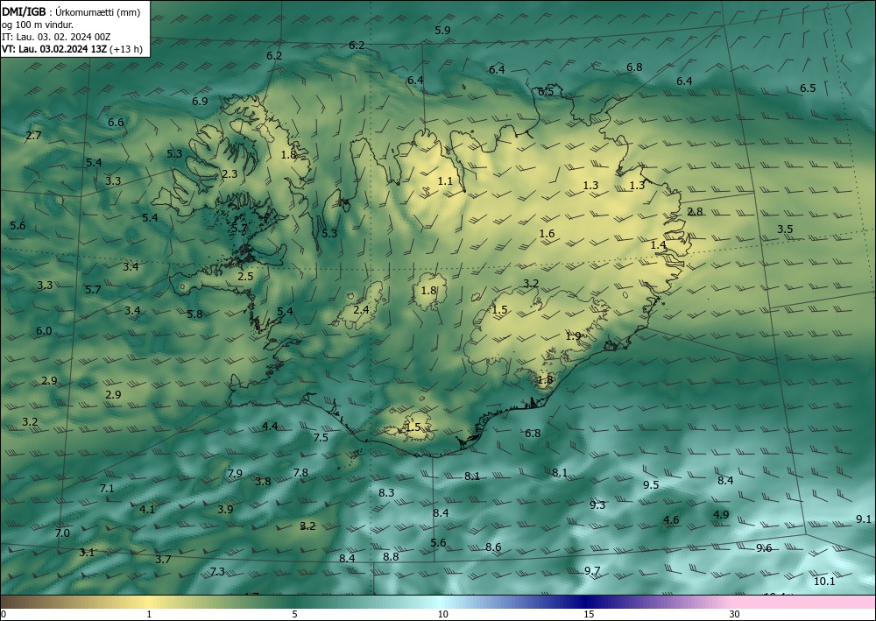
Task: Click the "7.8" value label
Action: click(300, 472)
